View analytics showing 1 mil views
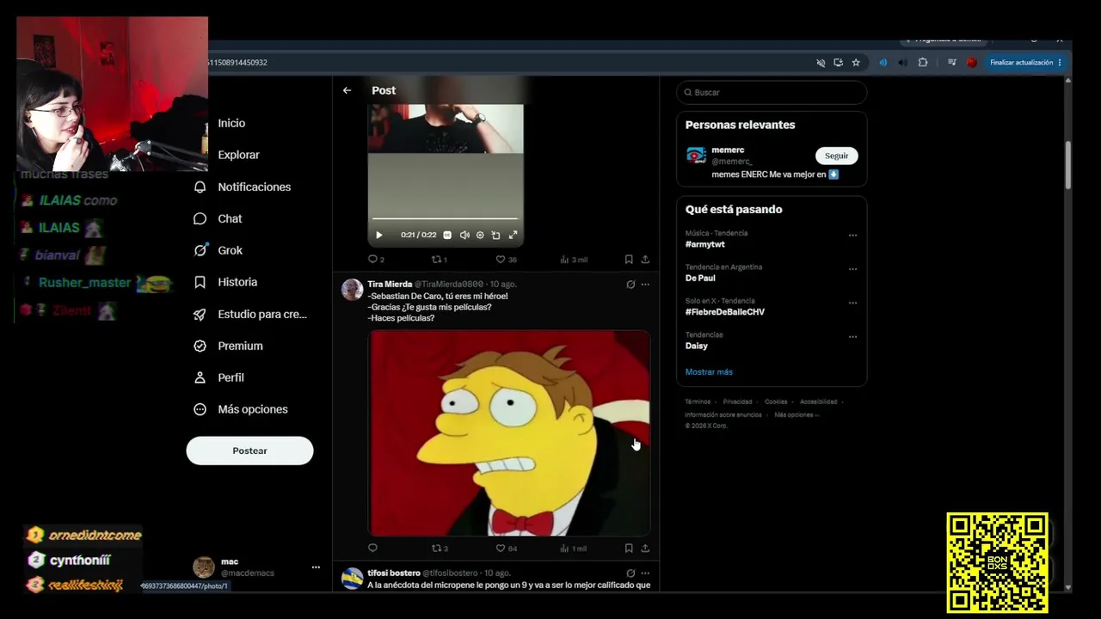1101x619 pixels. coord(574,548)
